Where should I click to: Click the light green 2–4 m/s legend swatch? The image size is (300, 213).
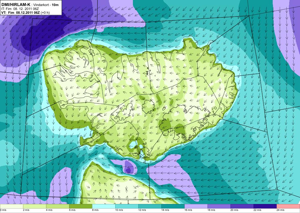coord(34,206)
